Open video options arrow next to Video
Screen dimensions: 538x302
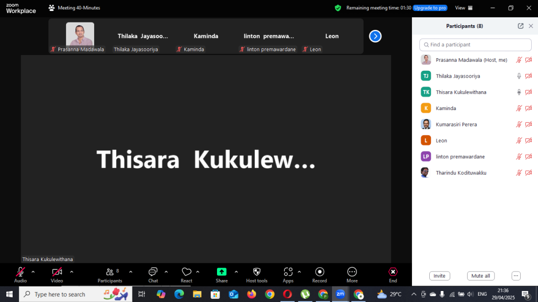(71, 272)
